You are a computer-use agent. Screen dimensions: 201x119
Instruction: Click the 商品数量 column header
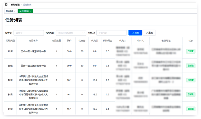(x=57, y=41)
